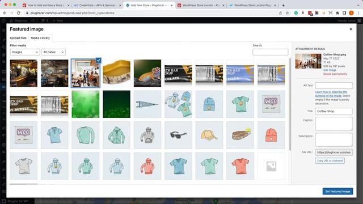Image resolution: width=363 pixels, height=204 pixels.
Task: Click the share icon in address bar
Action: click(280, 13)
